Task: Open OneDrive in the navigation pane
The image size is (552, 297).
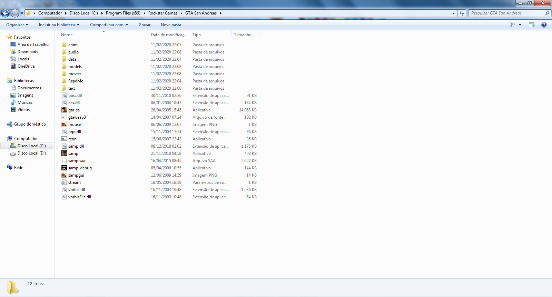Action: 26,66
